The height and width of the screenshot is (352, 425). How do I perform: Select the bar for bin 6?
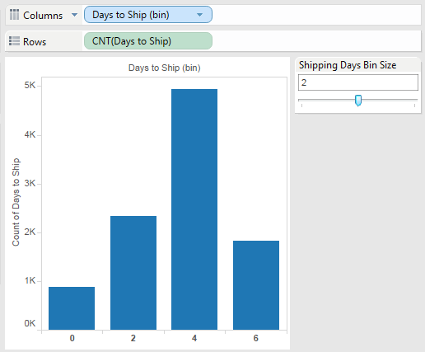pyautogui.click(x=256, y=285)
